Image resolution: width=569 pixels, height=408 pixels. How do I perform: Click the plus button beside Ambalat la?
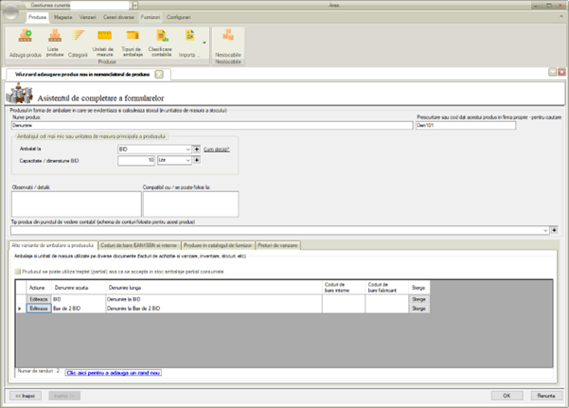coord(196,150)
